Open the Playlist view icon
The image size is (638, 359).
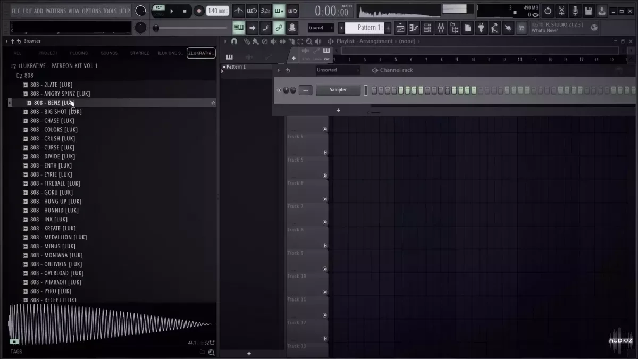click(x=400, y=28)
